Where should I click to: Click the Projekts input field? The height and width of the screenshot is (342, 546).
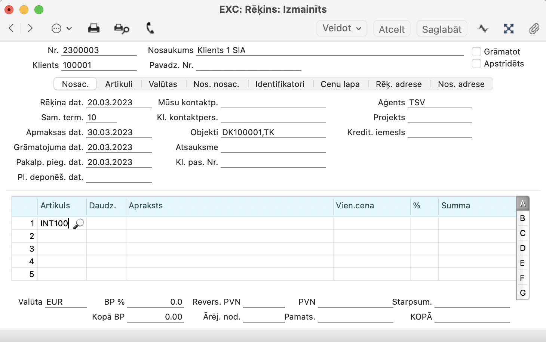[x=439, y=118]
